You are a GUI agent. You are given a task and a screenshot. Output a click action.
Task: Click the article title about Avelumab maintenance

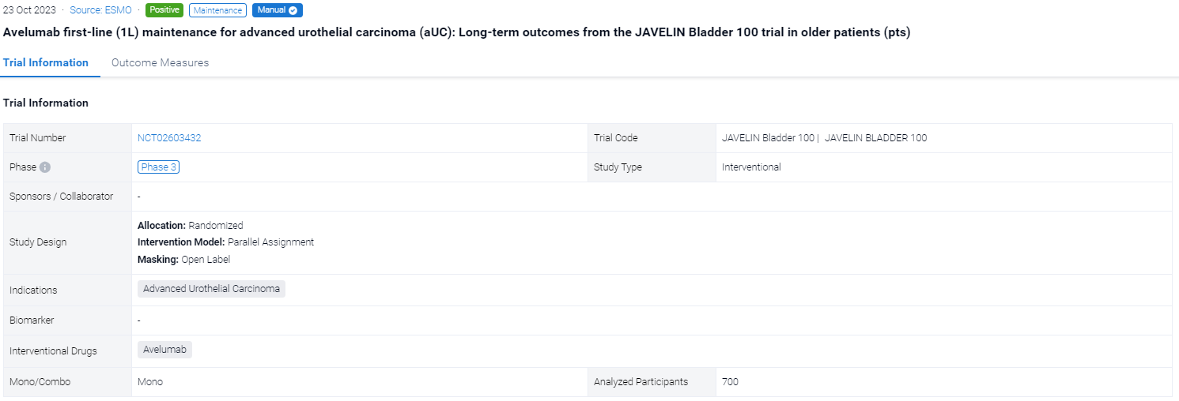pos(456,32)
